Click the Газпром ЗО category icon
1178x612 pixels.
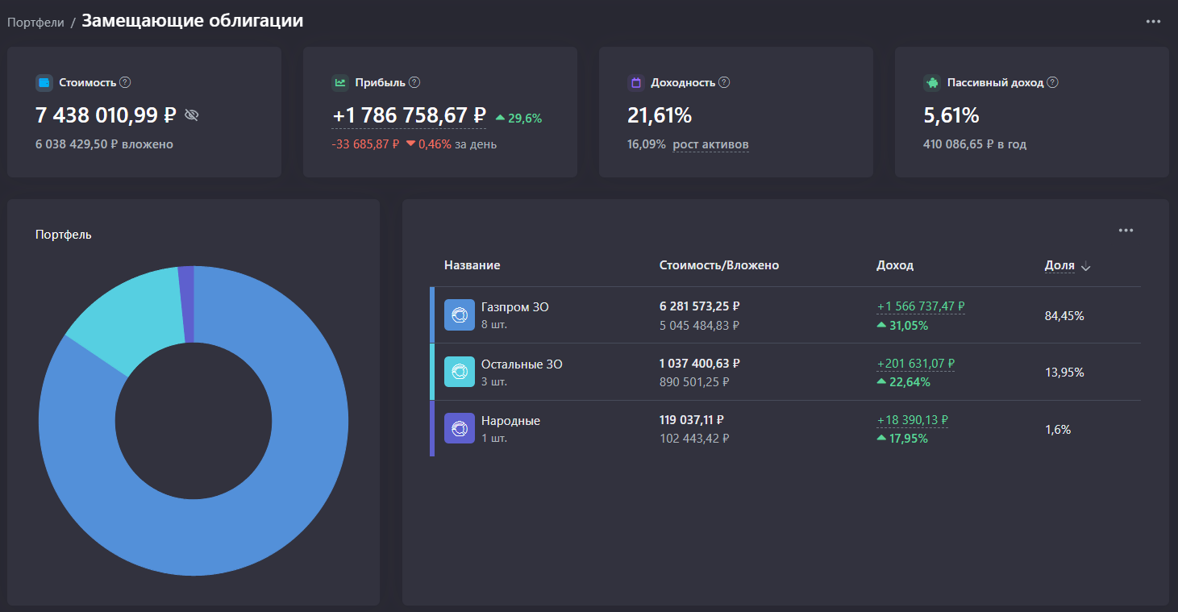point(460,315)
